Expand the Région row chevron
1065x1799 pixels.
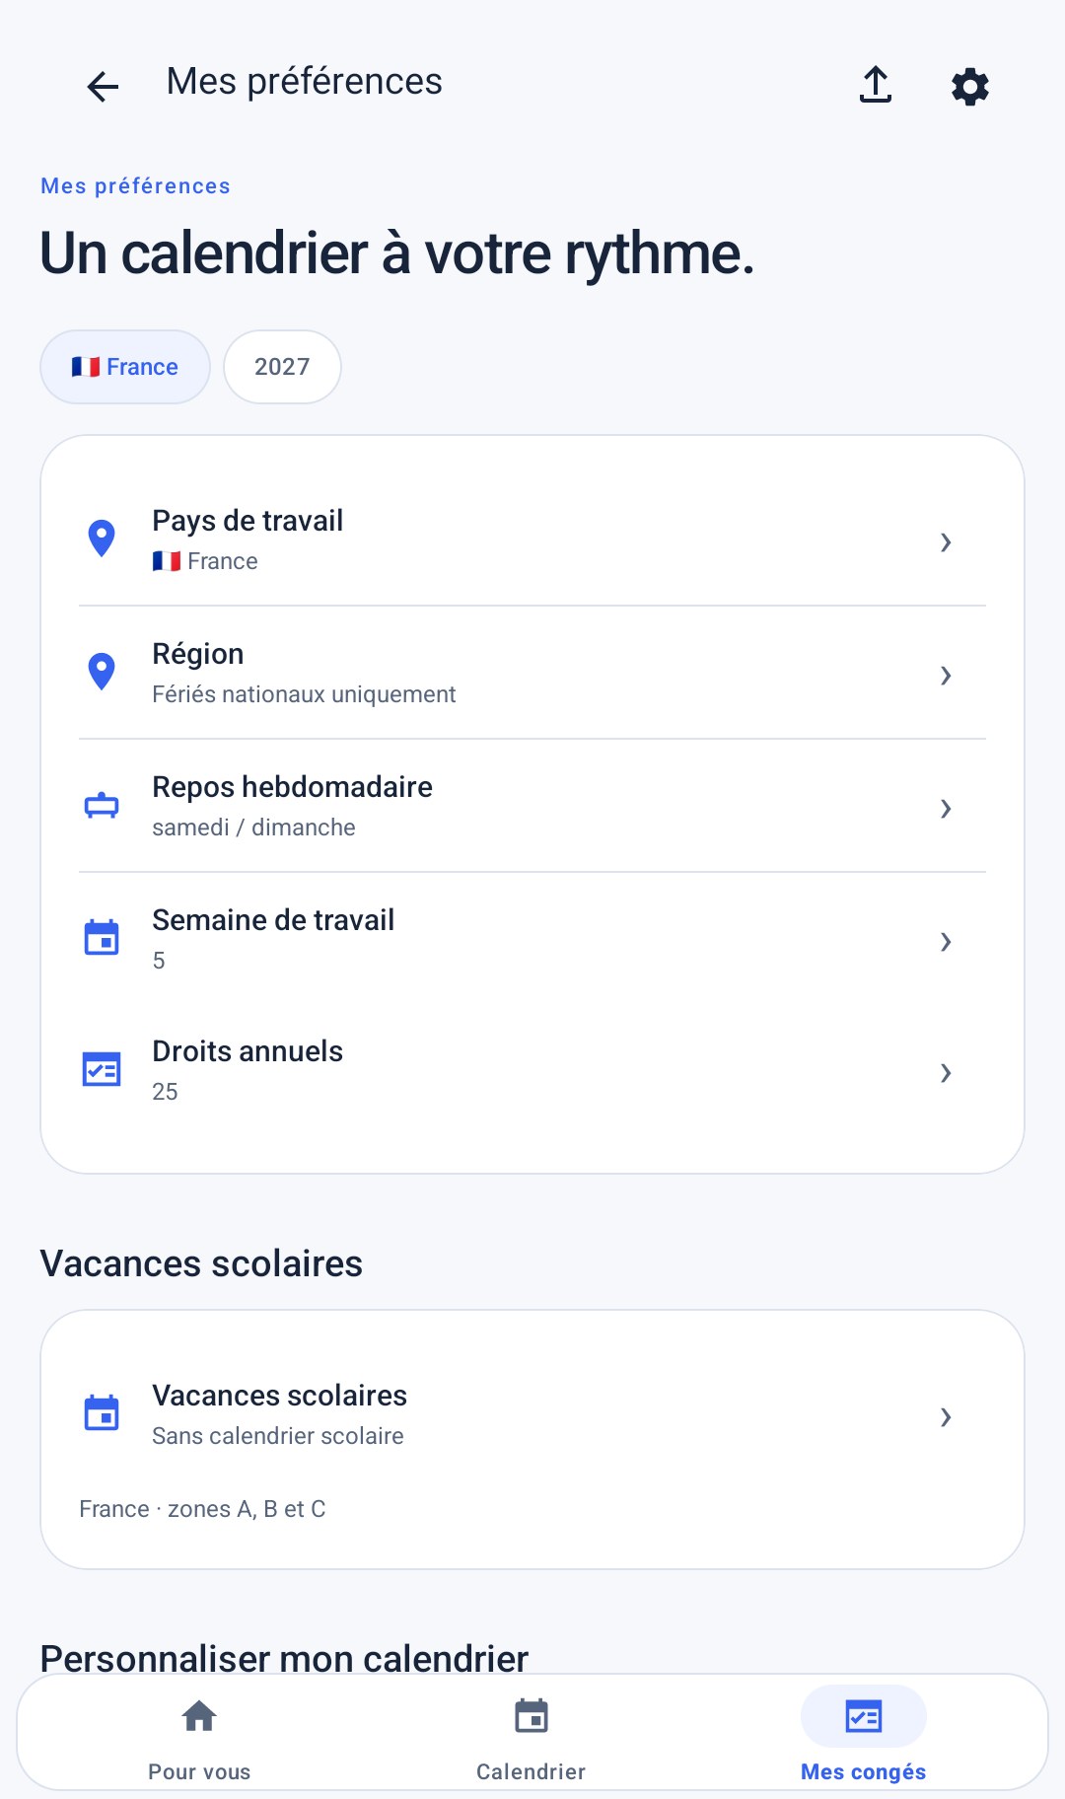point(946,676)
